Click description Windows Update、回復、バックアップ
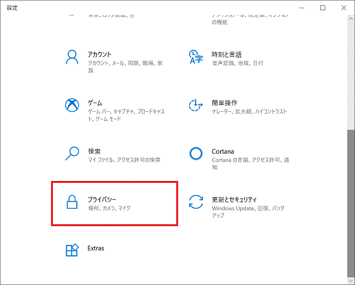The width and height of the screenshot is (355, 285). [248, 212]
